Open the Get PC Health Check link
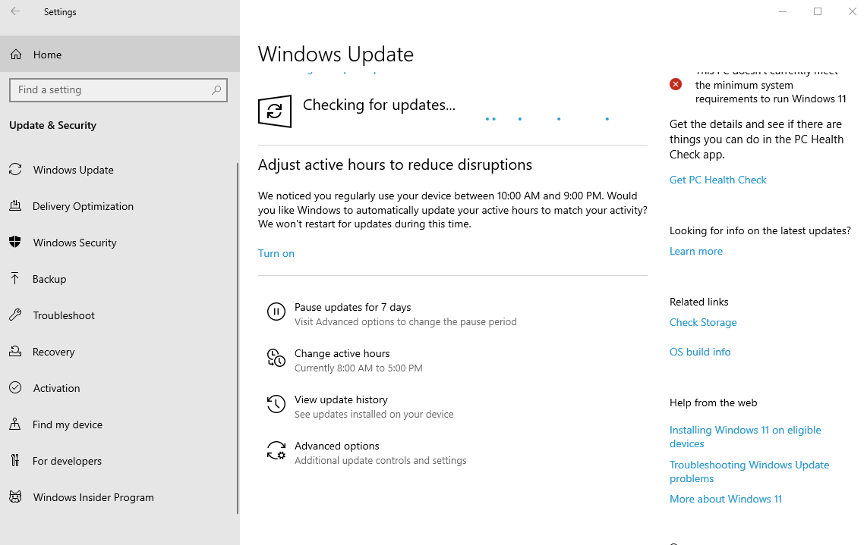Image resolution: width=867 pixels, height=545 pixels. coord(717,180)
